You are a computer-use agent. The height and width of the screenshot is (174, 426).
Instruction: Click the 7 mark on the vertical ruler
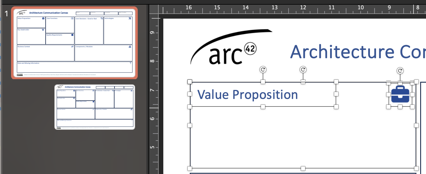153,90
